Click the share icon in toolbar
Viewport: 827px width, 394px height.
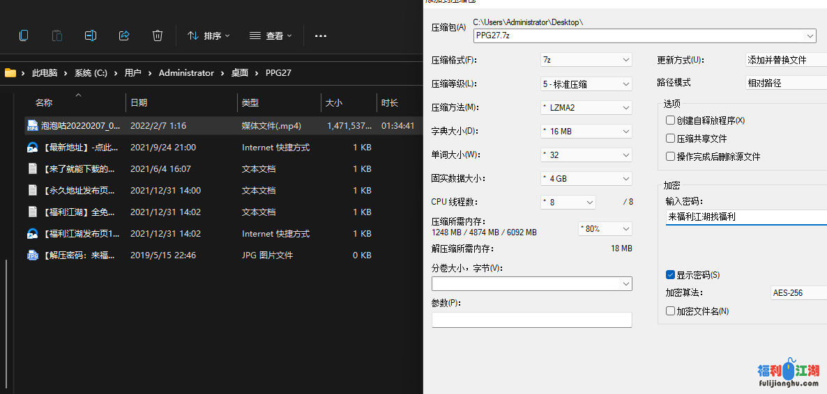(124, 36)
